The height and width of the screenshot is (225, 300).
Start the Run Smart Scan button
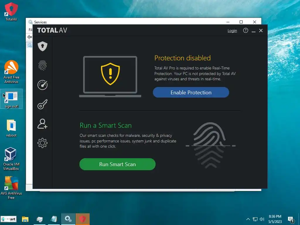[x=117, y=164]
